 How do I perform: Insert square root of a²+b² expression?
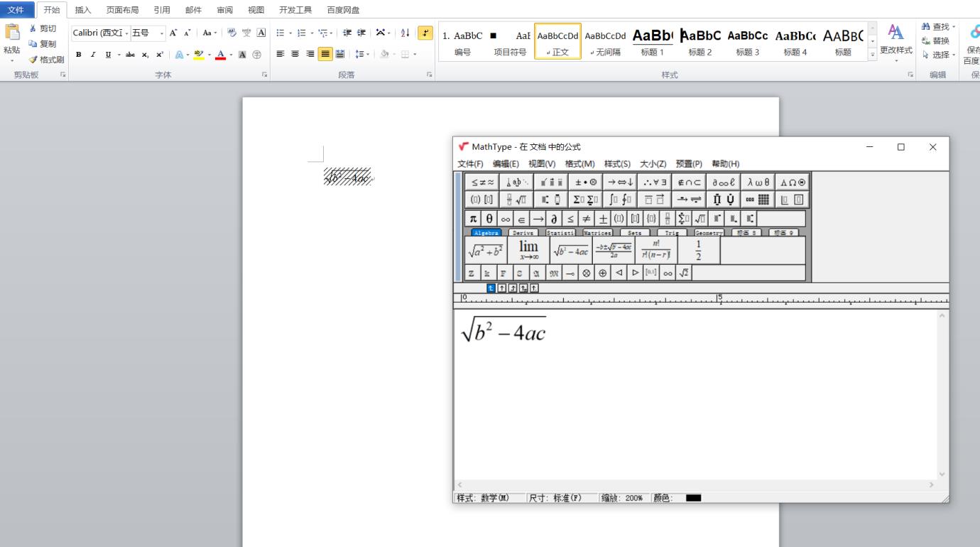pyautogui.click(x=486, y=250)
